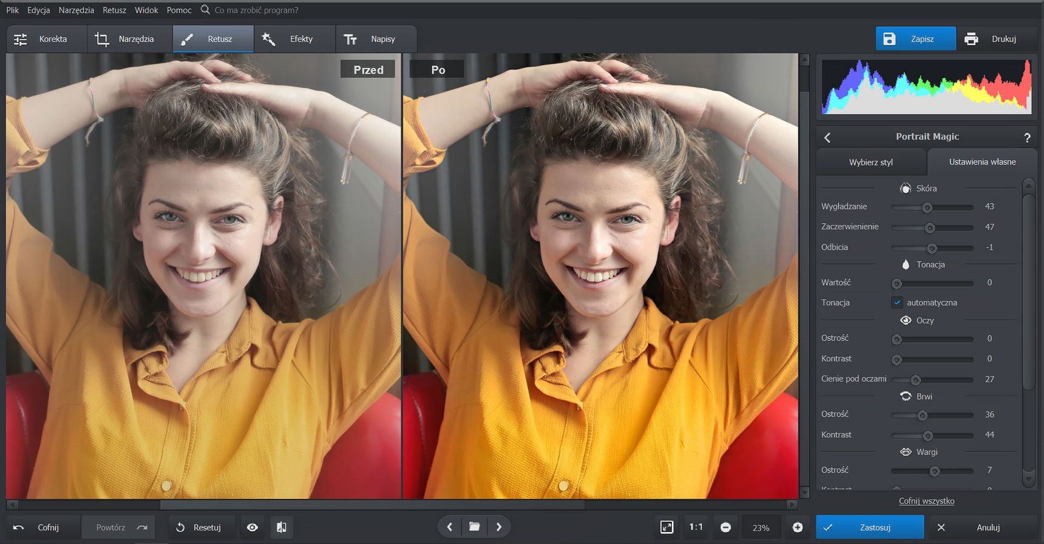Click the Wargi lips section icon
This screenshot has width=1044, height=544.
pyautogui.click(x=906, y=452)
